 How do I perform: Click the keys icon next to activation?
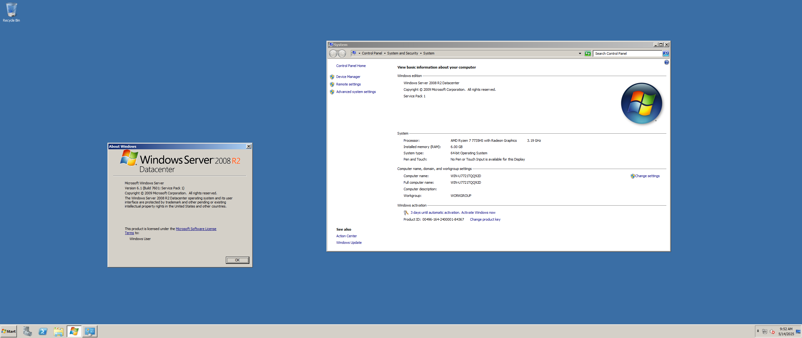coord(406,213)
